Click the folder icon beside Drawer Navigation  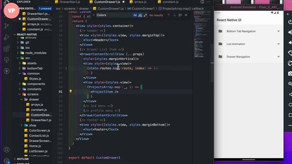click(x=220, y=56)
